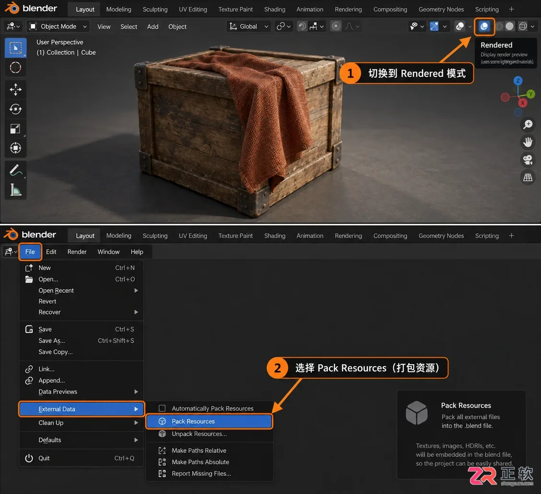Open the viewport View menu
541x494 pixels.
104,26
